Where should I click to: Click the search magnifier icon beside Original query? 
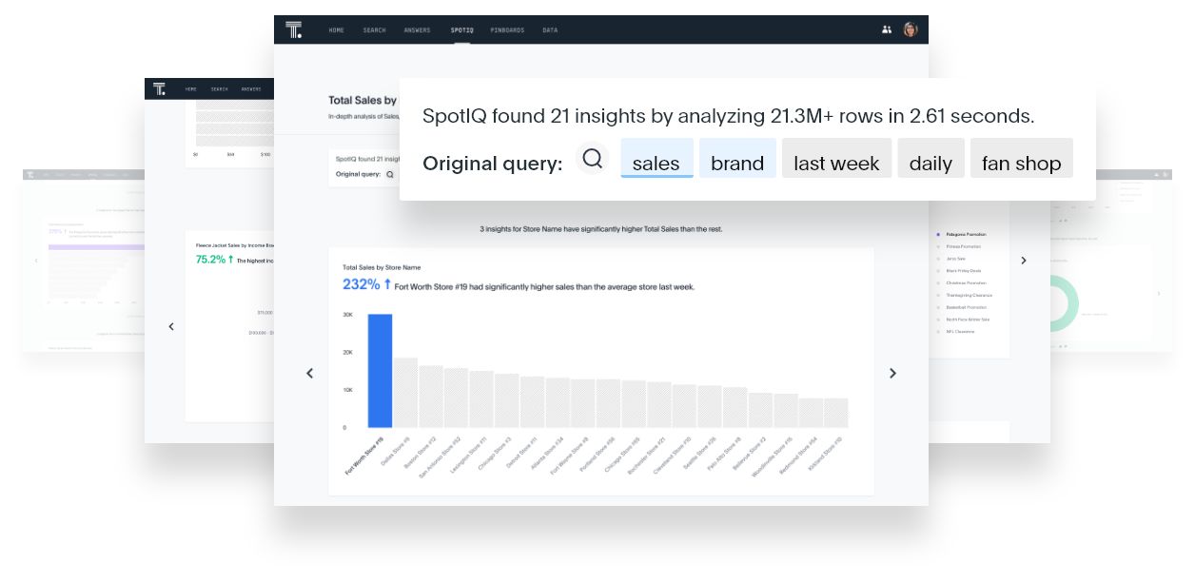(593, 158)
